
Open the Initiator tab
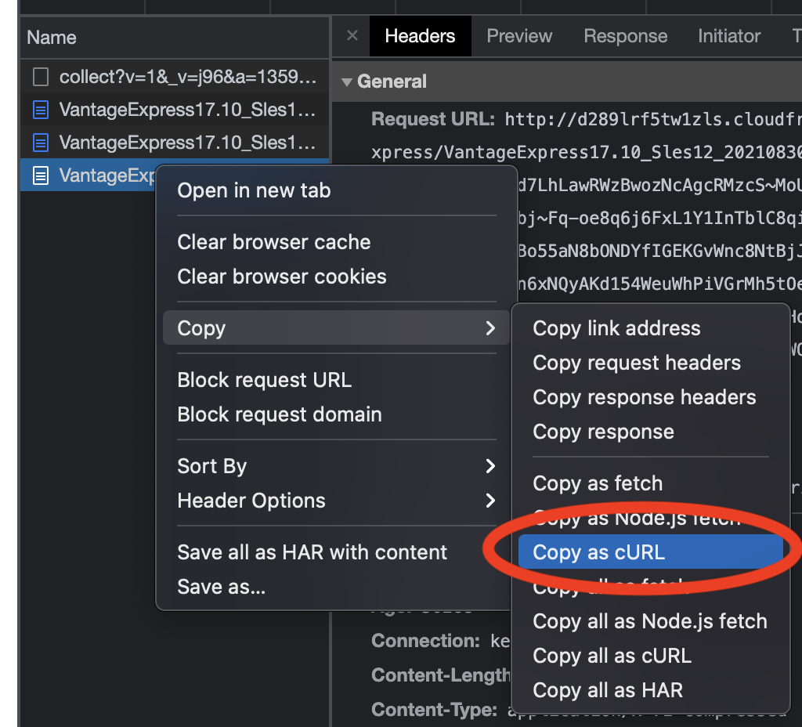(728, 35)
